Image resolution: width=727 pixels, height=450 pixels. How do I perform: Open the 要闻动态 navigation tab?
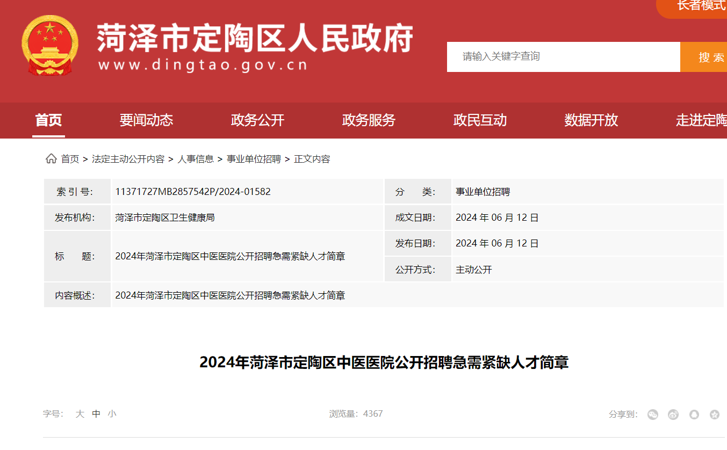click(146, 120)
